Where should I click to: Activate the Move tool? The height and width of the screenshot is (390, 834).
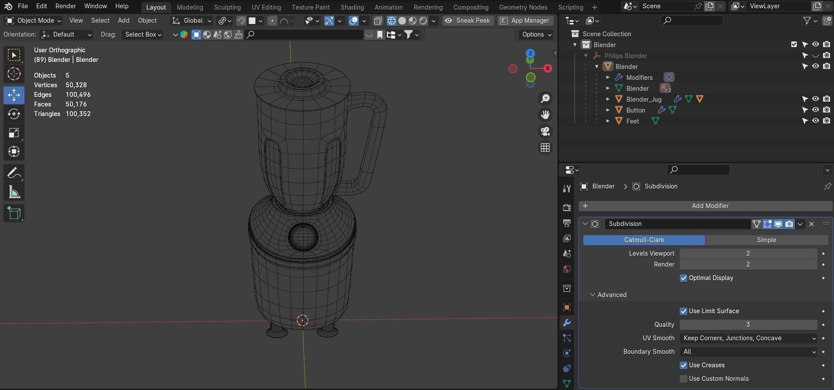(14, 95)
